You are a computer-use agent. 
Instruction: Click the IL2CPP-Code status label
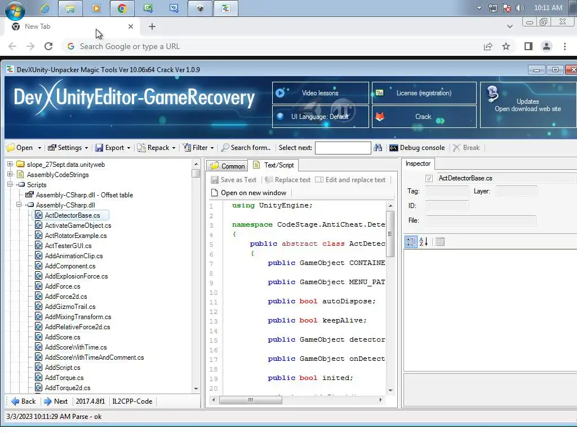pos(132,401)
